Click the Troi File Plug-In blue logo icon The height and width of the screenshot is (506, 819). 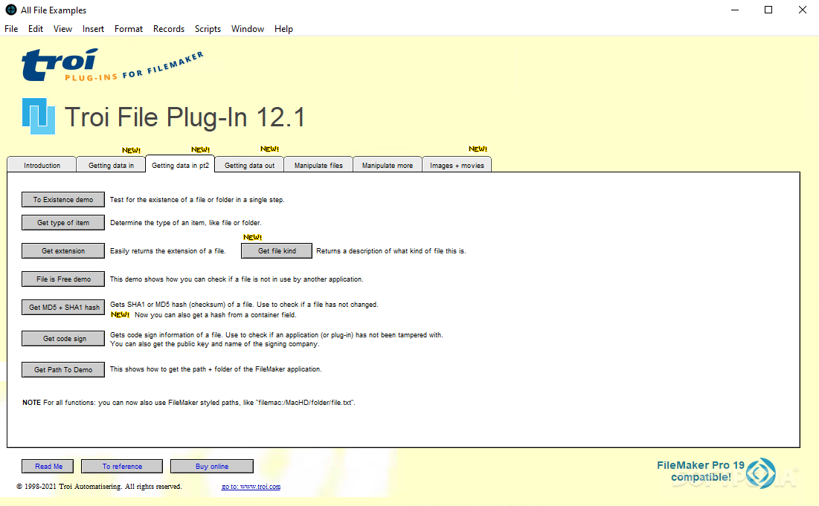tap(39, 116)
